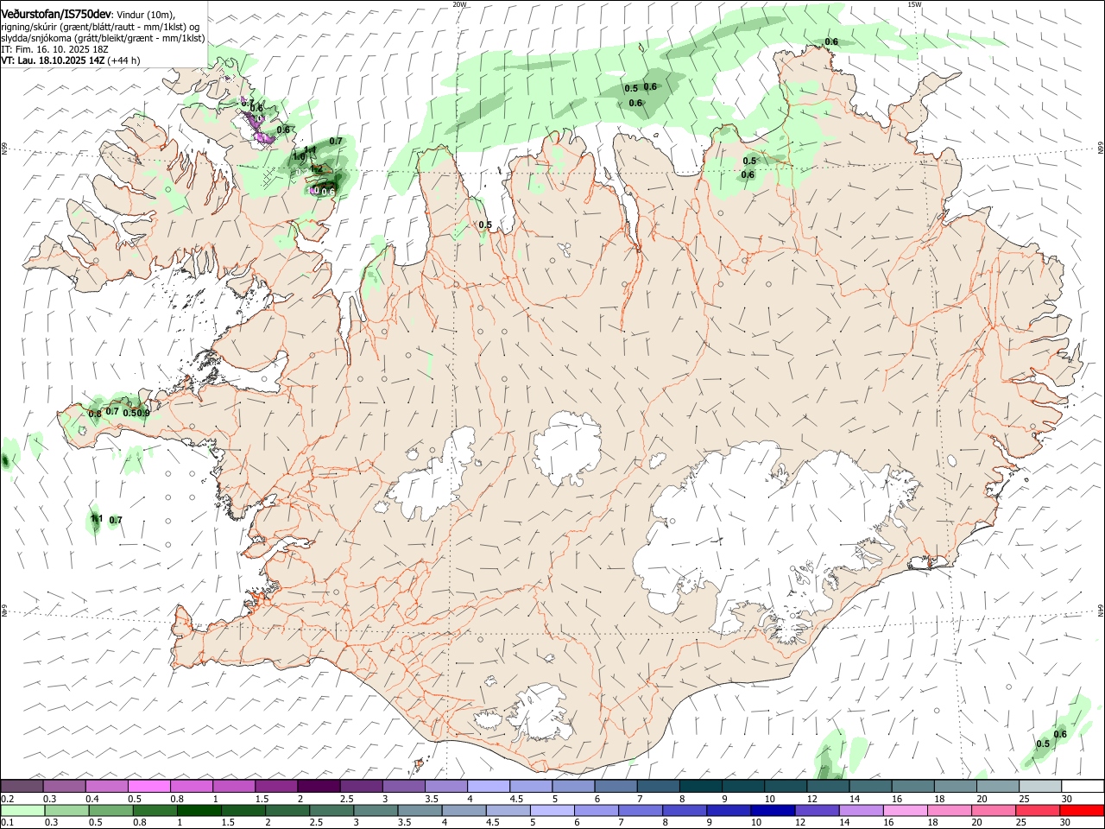Pick the 0.3–0.4 purple swatch in top legend row
Screen dimensions: 1105x829
coord(65,786)
